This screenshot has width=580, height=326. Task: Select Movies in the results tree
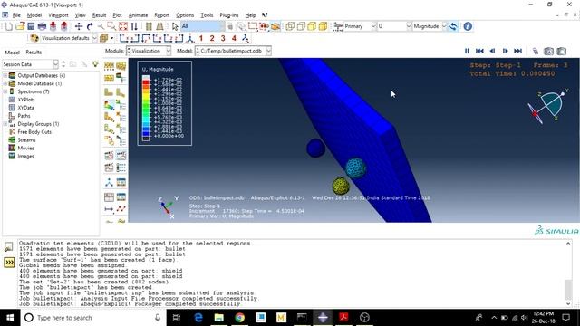click(25, 149)
